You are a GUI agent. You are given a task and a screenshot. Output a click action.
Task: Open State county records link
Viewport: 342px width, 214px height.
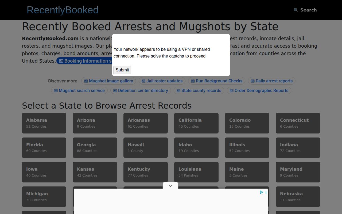click(x=199, y=90)
